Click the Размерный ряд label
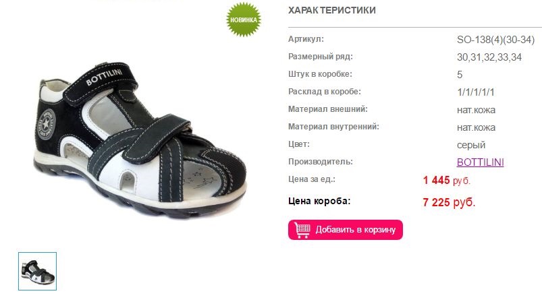Viewport: 542px width, 308px height. 321,57
